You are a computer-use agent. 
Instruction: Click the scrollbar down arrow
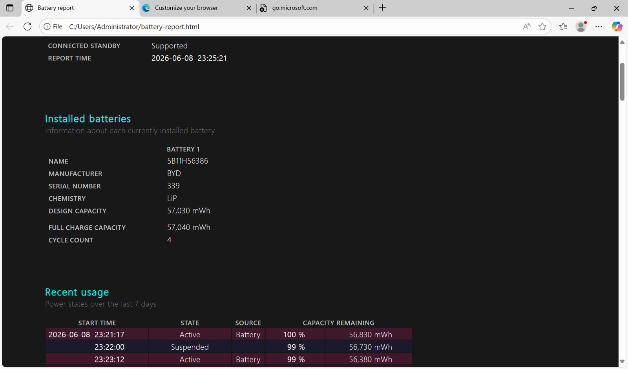pos(622,362)
